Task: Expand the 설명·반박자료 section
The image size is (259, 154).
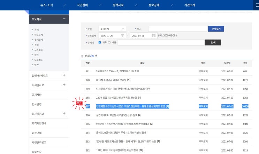Action: coord(64,75)
